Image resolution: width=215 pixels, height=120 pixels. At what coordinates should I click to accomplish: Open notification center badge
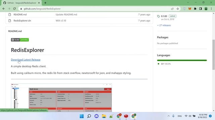pos(210,116)
